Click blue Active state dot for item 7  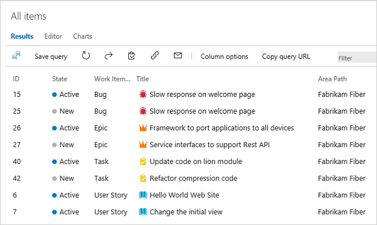pos(54,212)
